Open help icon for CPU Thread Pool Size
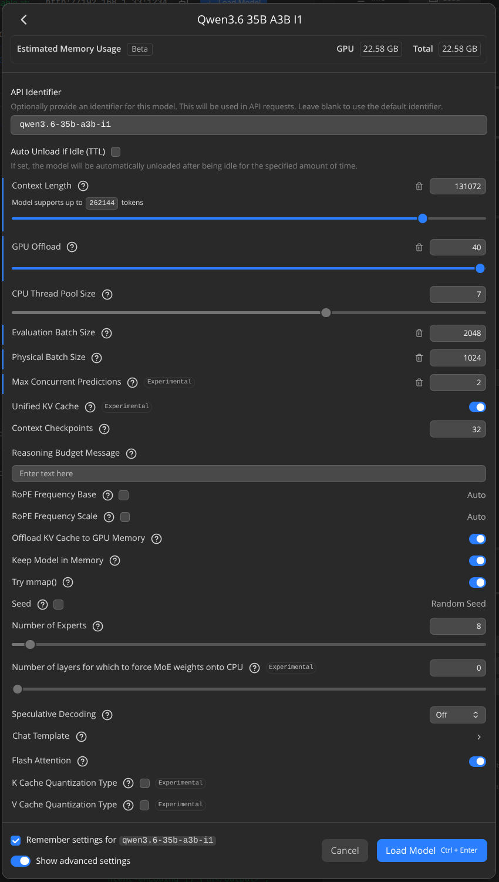Screen dimensions: 499x882 tap(107, 294)
